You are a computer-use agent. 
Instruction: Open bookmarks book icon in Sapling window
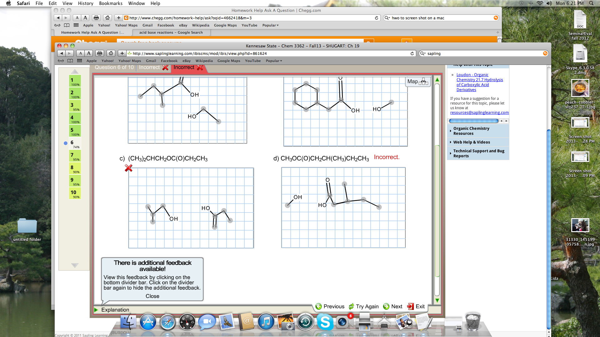70,61
